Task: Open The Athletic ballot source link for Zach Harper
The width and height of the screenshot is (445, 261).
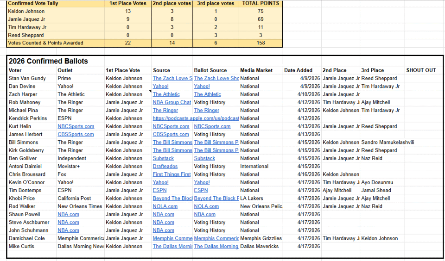Action: click(208, 94)
